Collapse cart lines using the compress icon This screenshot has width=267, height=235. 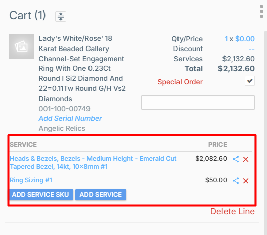pos(61,16)
